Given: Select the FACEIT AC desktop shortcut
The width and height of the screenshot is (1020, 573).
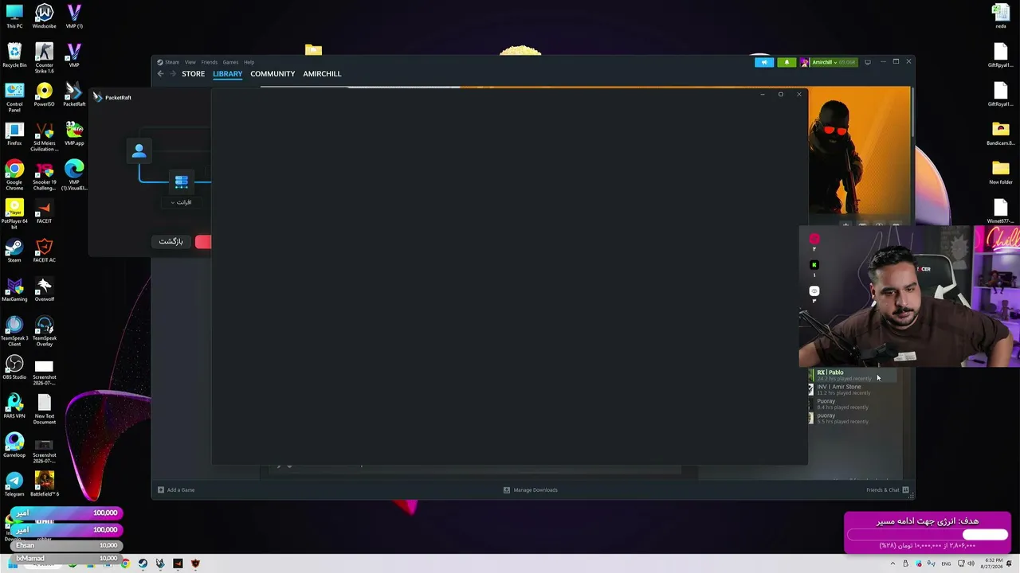Looking at the screenshot, I should (44, 250).
